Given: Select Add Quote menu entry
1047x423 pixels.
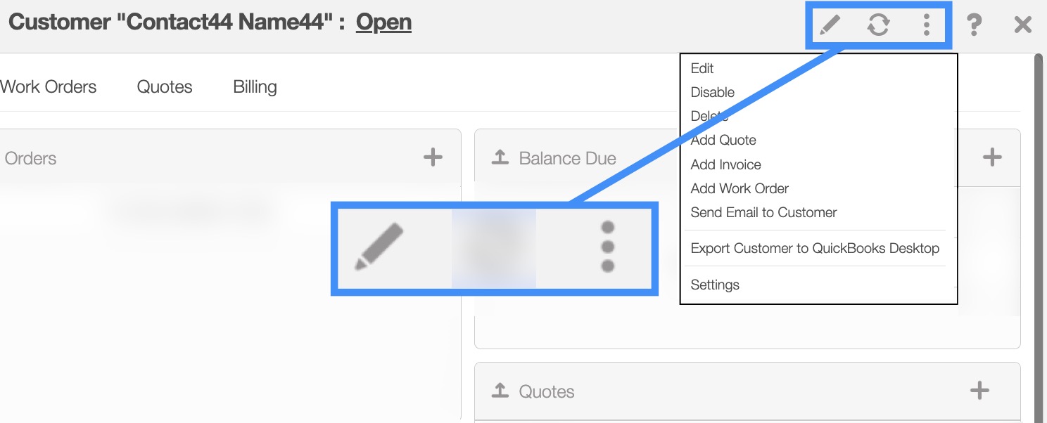Looking at the screenshot, I should (x=723, y=140).
